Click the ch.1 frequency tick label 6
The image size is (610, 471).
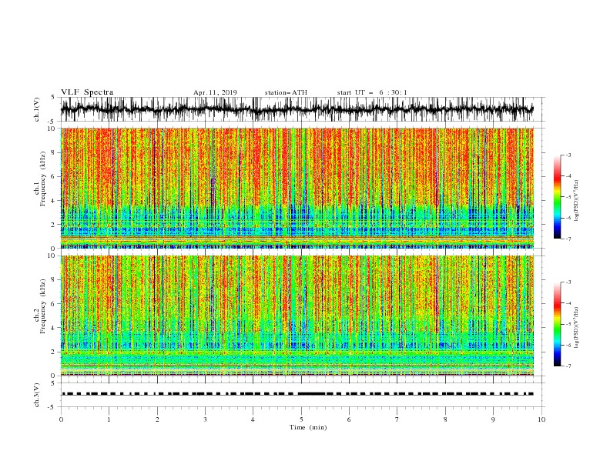(53, 176)
